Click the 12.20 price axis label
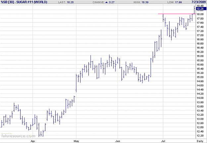The width and height of the screenshot is (207, 143). (x=200, y=136)
